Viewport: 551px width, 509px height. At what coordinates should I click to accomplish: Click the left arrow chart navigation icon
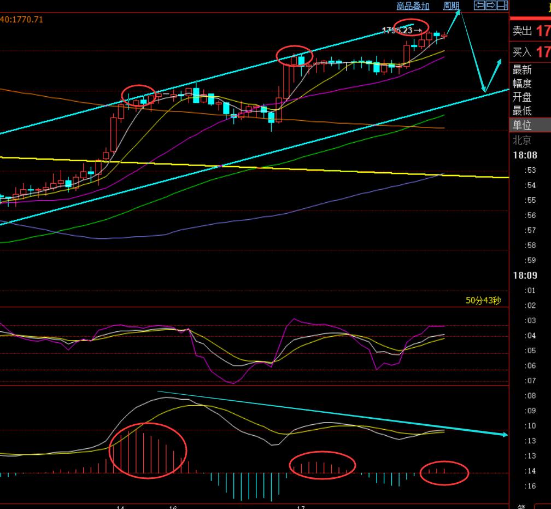tap(479, 5)
